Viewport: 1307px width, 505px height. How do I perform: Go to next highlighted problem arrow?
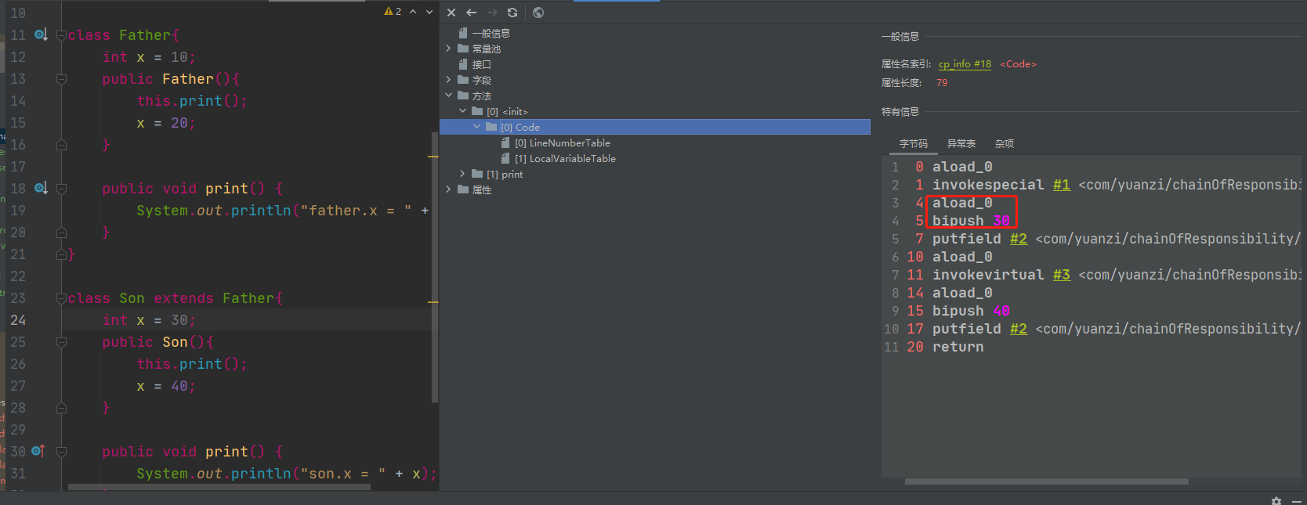coord(429,12)
